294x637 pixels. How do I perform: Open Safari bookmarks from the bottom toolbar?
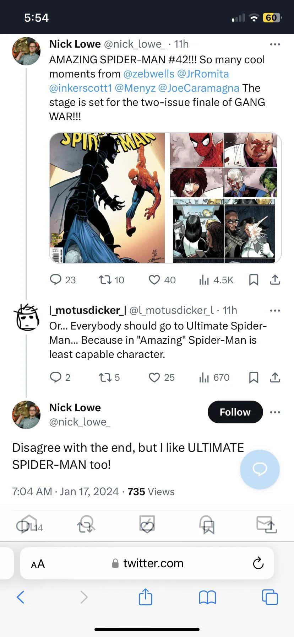[x=207, y=598]
